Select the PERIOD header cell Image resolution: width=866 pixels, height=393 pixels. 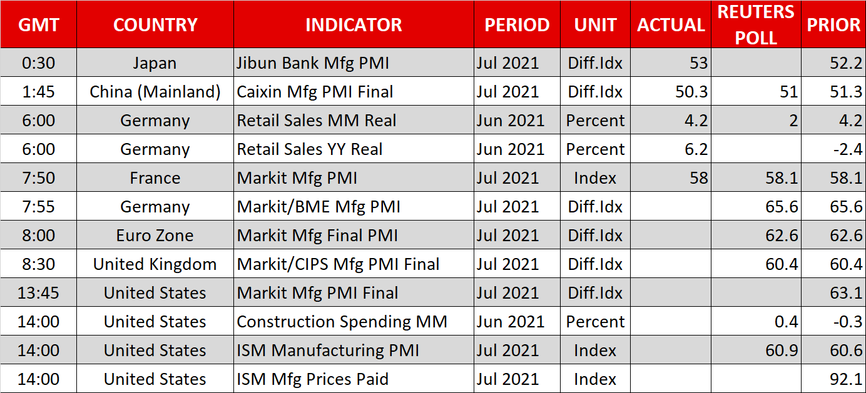coord(517,25)
